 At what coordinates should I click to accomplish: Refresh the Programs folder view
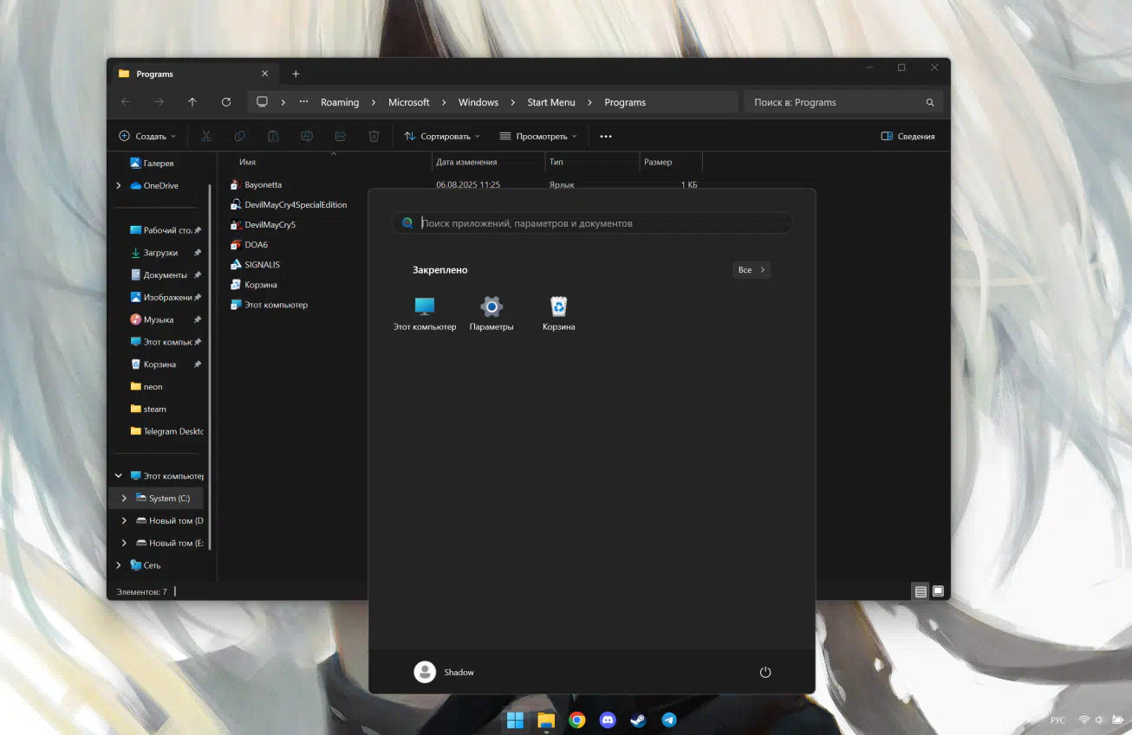pyautogui.click(x=226, y=102)
